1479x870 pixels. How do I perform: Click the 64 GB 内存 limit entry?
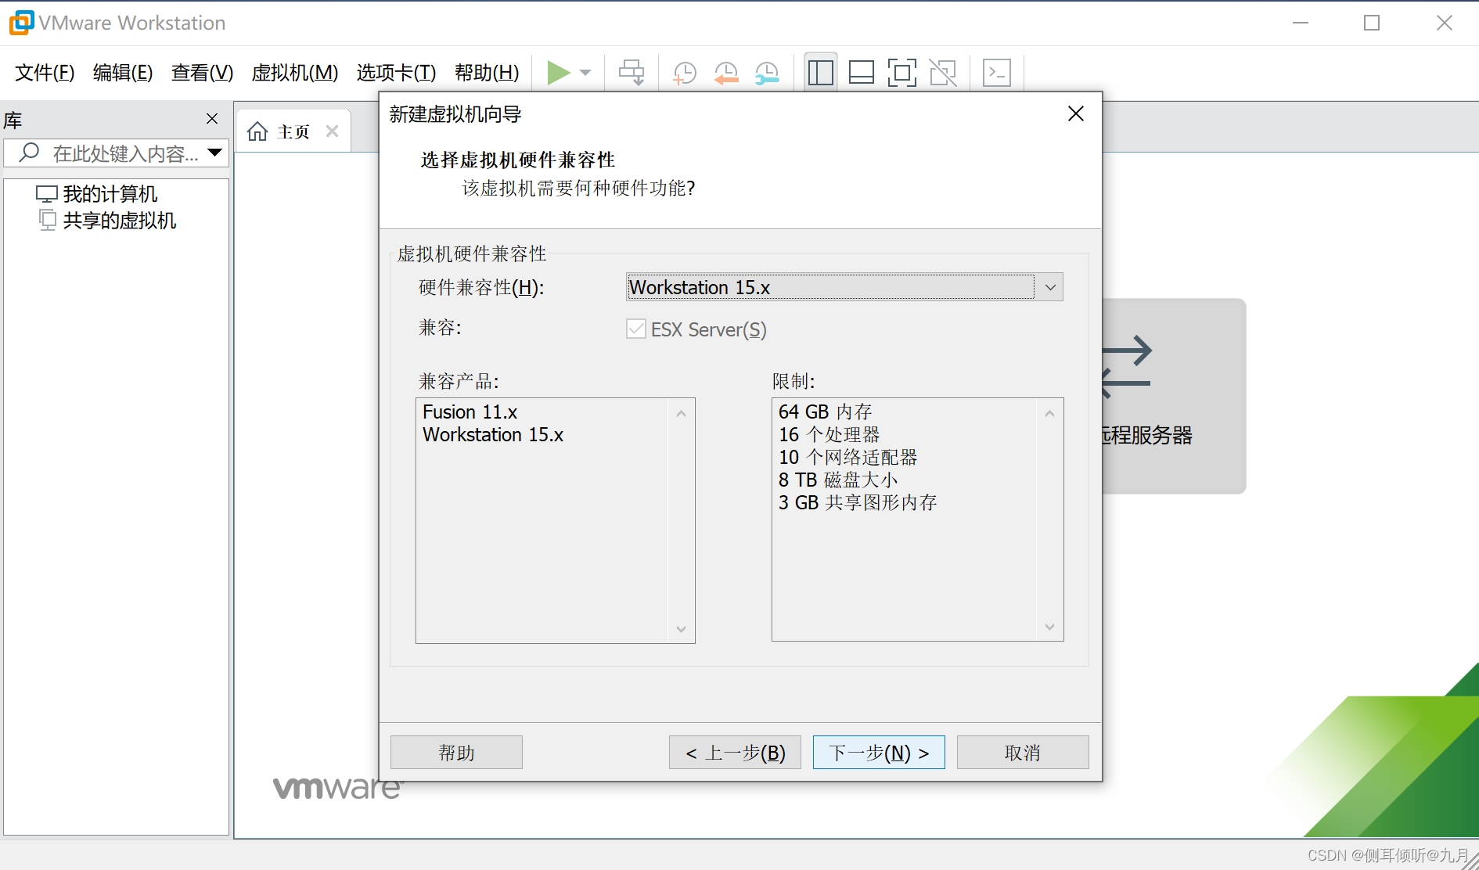(x=825, y=412)
